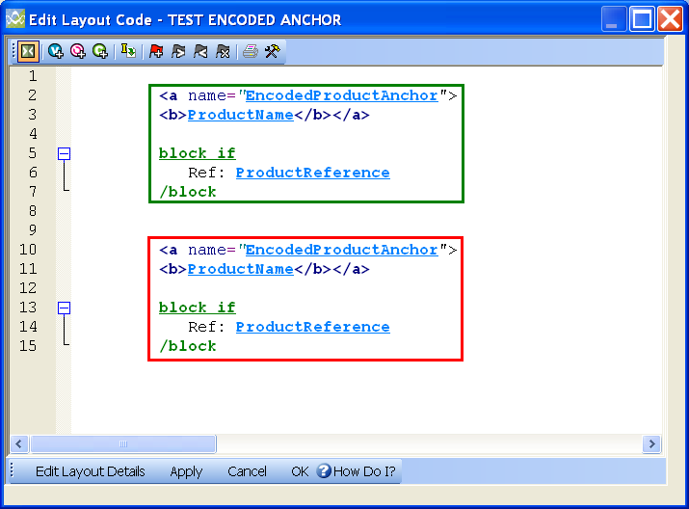Collapse the block at line 5

(65, 153)
